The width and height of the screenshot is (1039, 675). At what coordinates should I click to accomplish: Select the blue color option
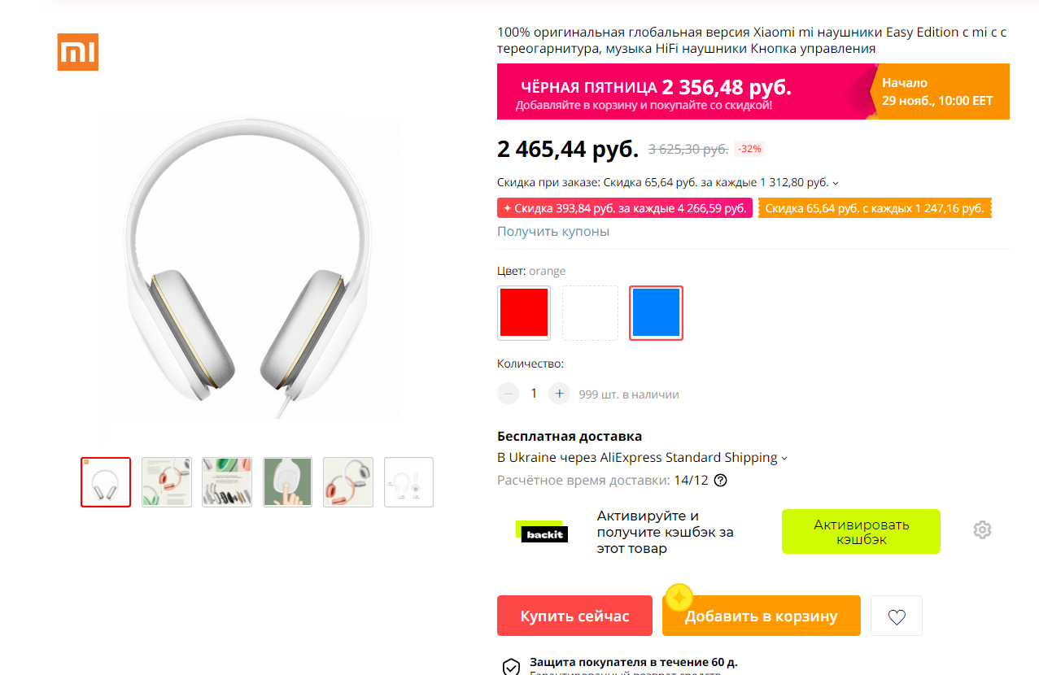[656, 312]
